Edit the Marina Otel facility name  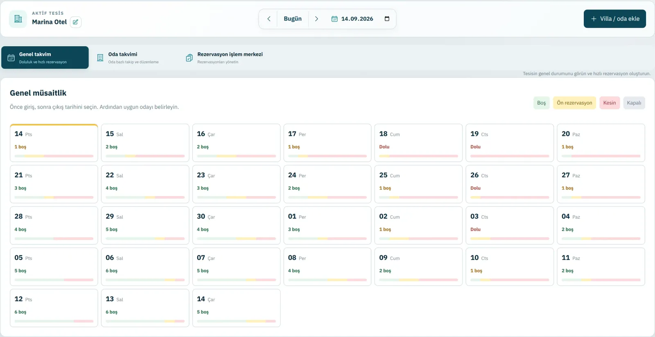[x=76, y=22]
